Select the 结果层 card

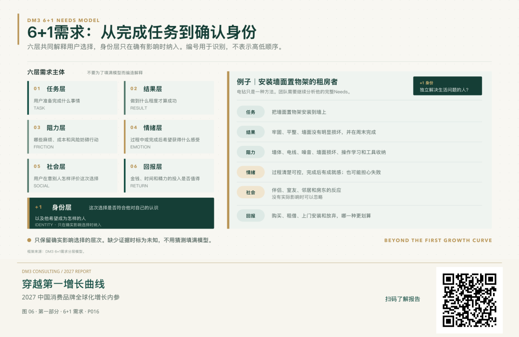click(169, 98)
